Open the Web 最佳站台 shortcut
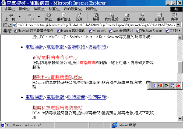Screen dimensions: 183x129 pyautogui.click(x=121, y=31)
